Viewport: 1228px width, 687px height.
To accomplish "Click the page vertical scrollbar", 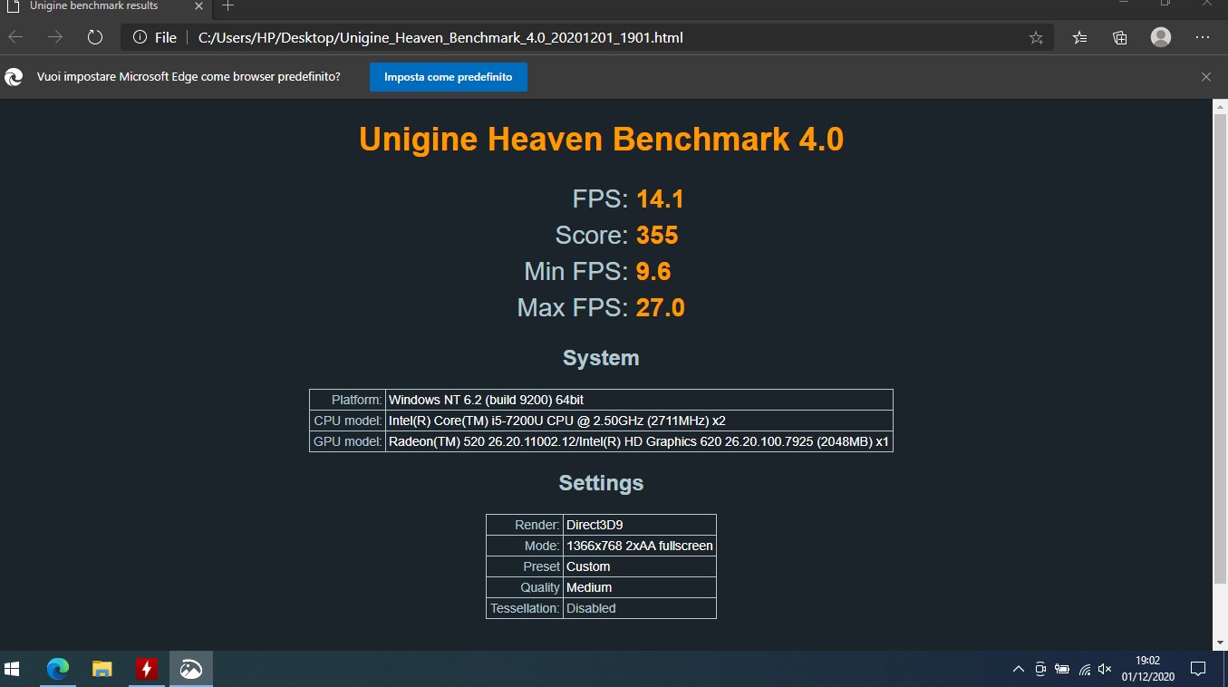I will pyautogui.click(x=1220, y=349).
